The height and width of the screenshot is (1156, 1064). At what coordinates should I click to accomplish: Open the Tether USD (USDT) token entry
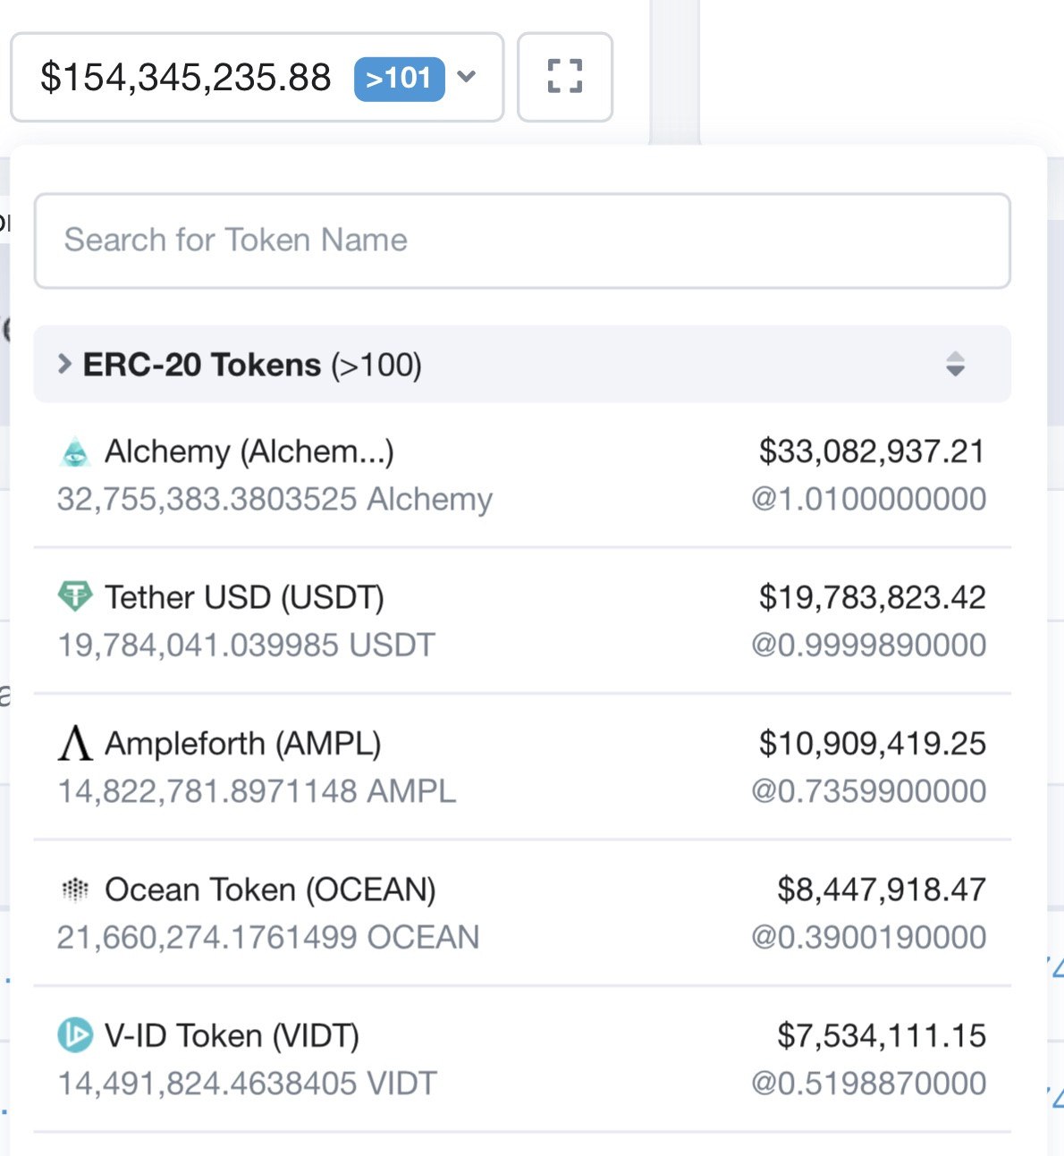522,620
